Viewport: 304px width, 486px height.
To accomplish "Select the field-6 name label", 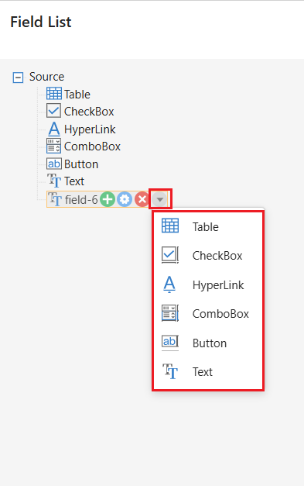I will [x=81, y=200].
